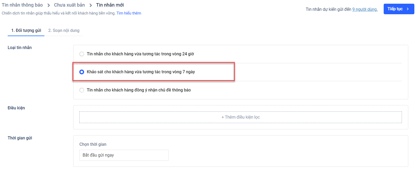Select the 7 ngày survey radio option
The width and height of the screenshot is (417, 180).
click(82, 72)
